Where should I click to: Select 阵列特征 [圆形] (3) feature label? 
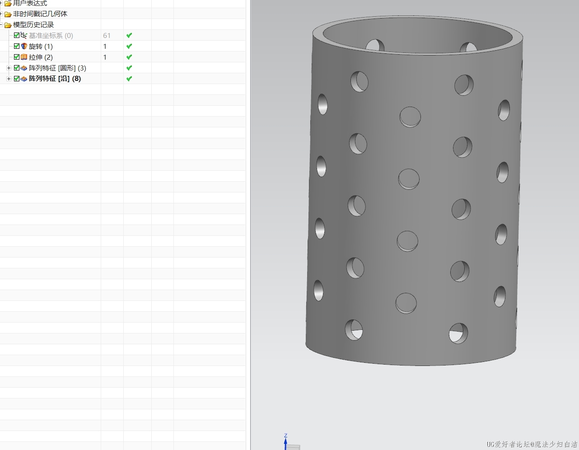pos(57,68)
